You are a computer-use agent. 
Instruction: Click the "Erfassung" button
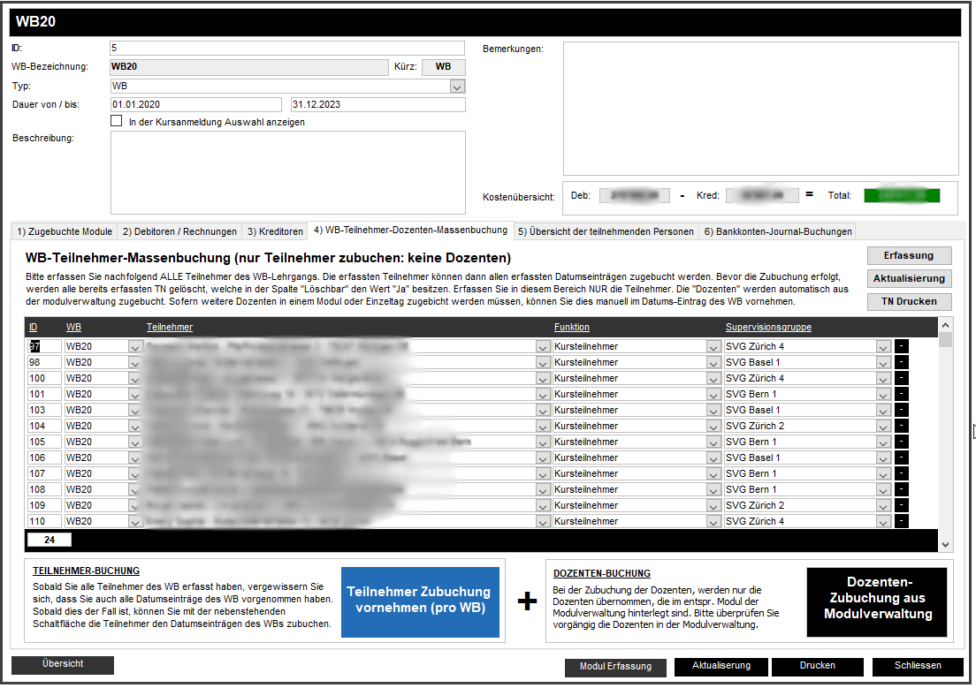pos(909,255)
